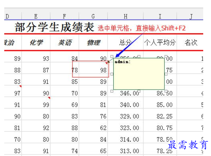
Task: Select English score 70 in 346.00 row
Action: [x=64, y=91]
